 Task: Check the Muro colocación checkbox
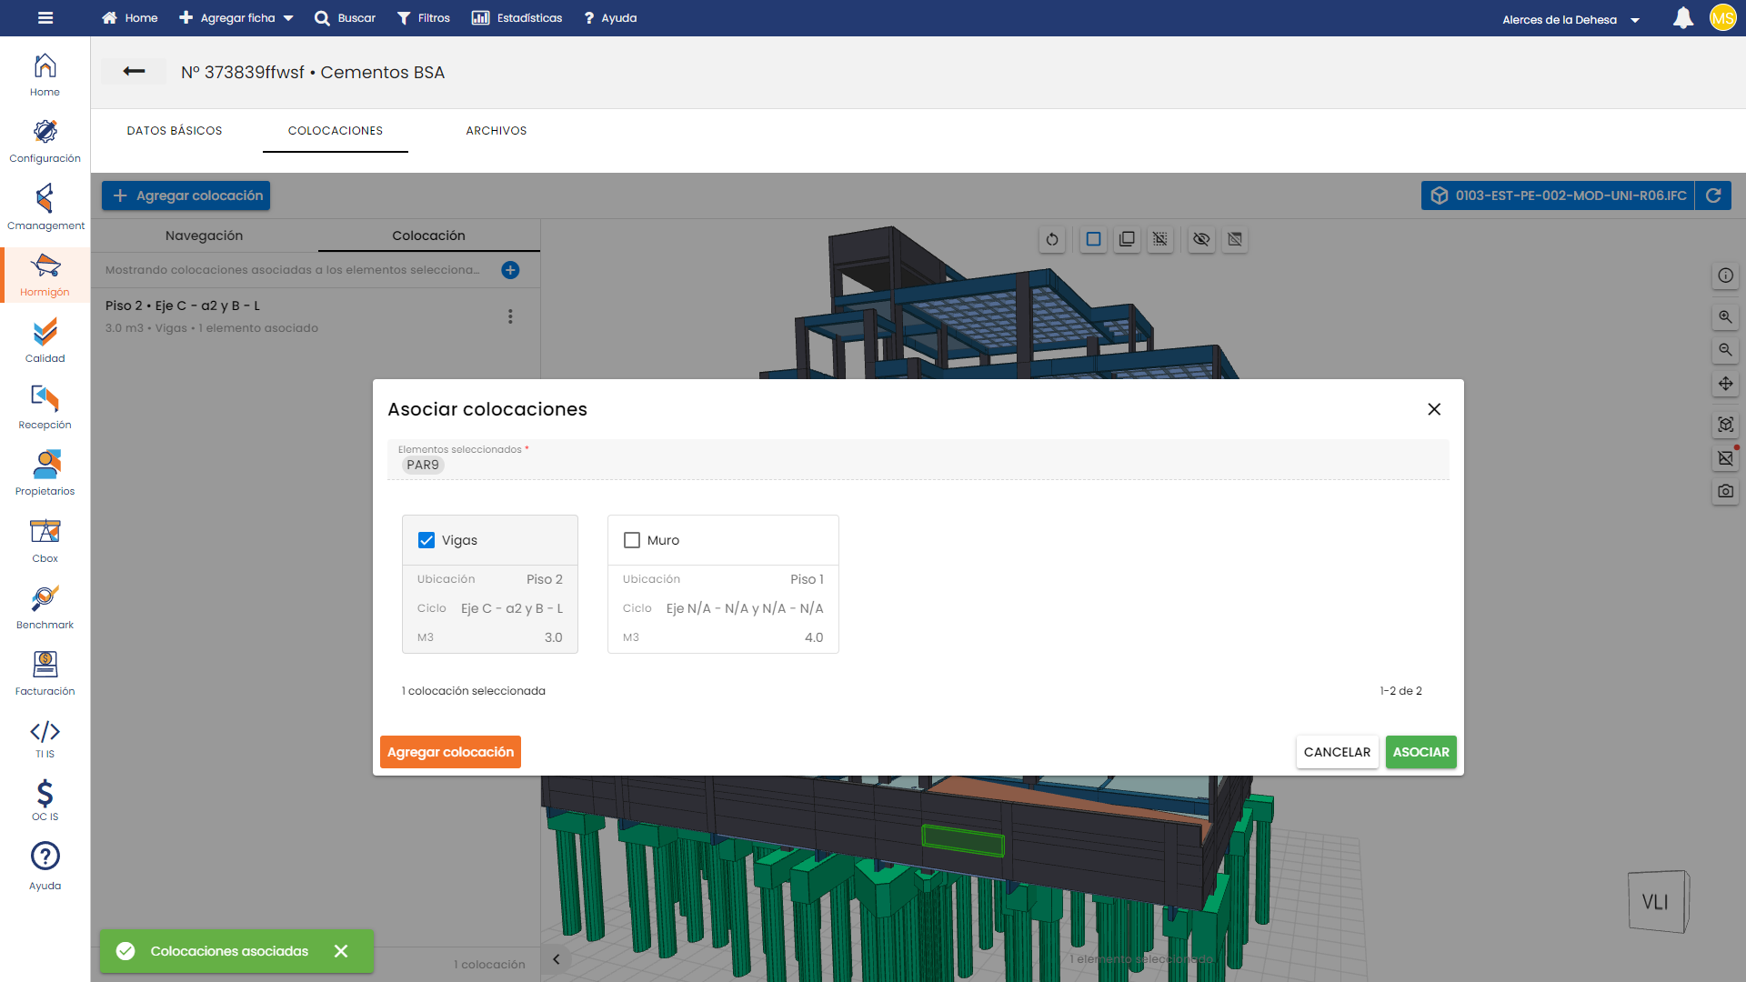click(632, 540)
